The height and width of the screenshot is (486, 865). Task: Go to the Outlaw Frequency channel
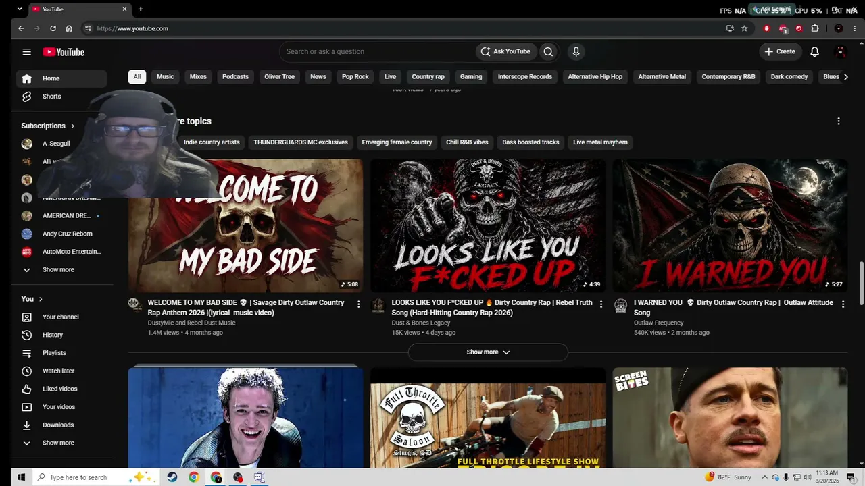pyautogui.click(x=658, y=323)
